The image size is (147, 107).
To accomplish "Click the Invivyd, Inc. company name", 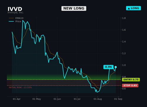I will point(16,13).
